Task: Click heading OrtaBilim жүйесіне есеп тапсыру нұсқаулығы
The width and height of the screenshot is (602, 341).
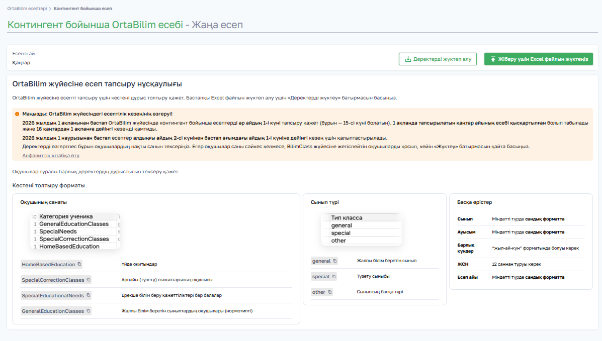Action: (97, 84)
